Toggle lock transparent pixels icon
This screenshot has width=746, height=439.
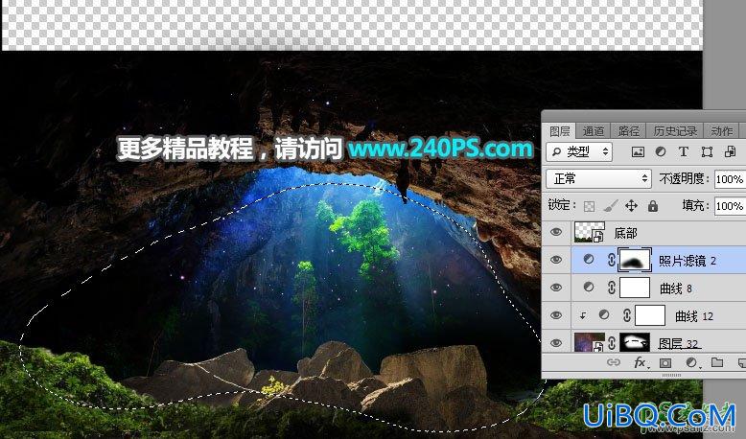tap(589, 206)
